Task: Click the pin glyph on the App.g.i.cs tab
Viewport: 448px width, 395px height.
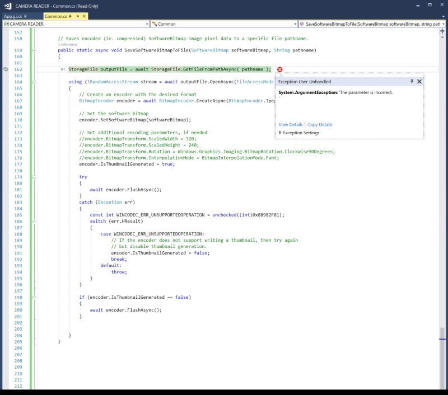Action: (x=24, y=16)
